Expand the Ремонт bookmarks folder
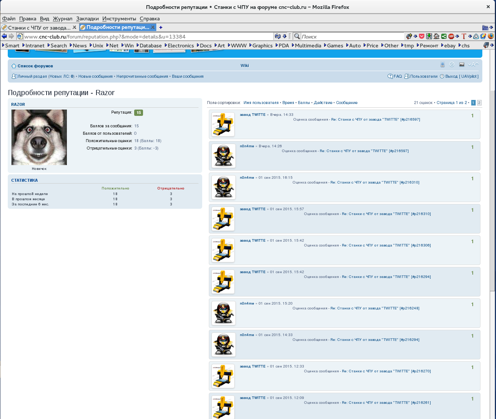The image size is (496, 419). pyautogui.click(x=427, y=46)
